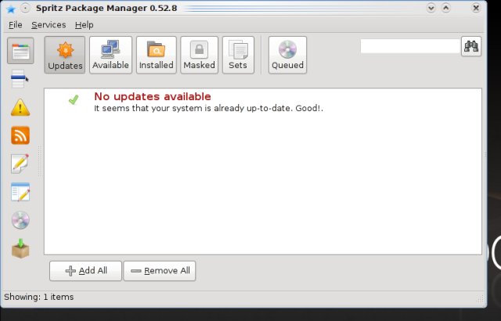Open the Services menu
Image resolution: width=501 pixels, height=321 pixels.
[49, 25]
